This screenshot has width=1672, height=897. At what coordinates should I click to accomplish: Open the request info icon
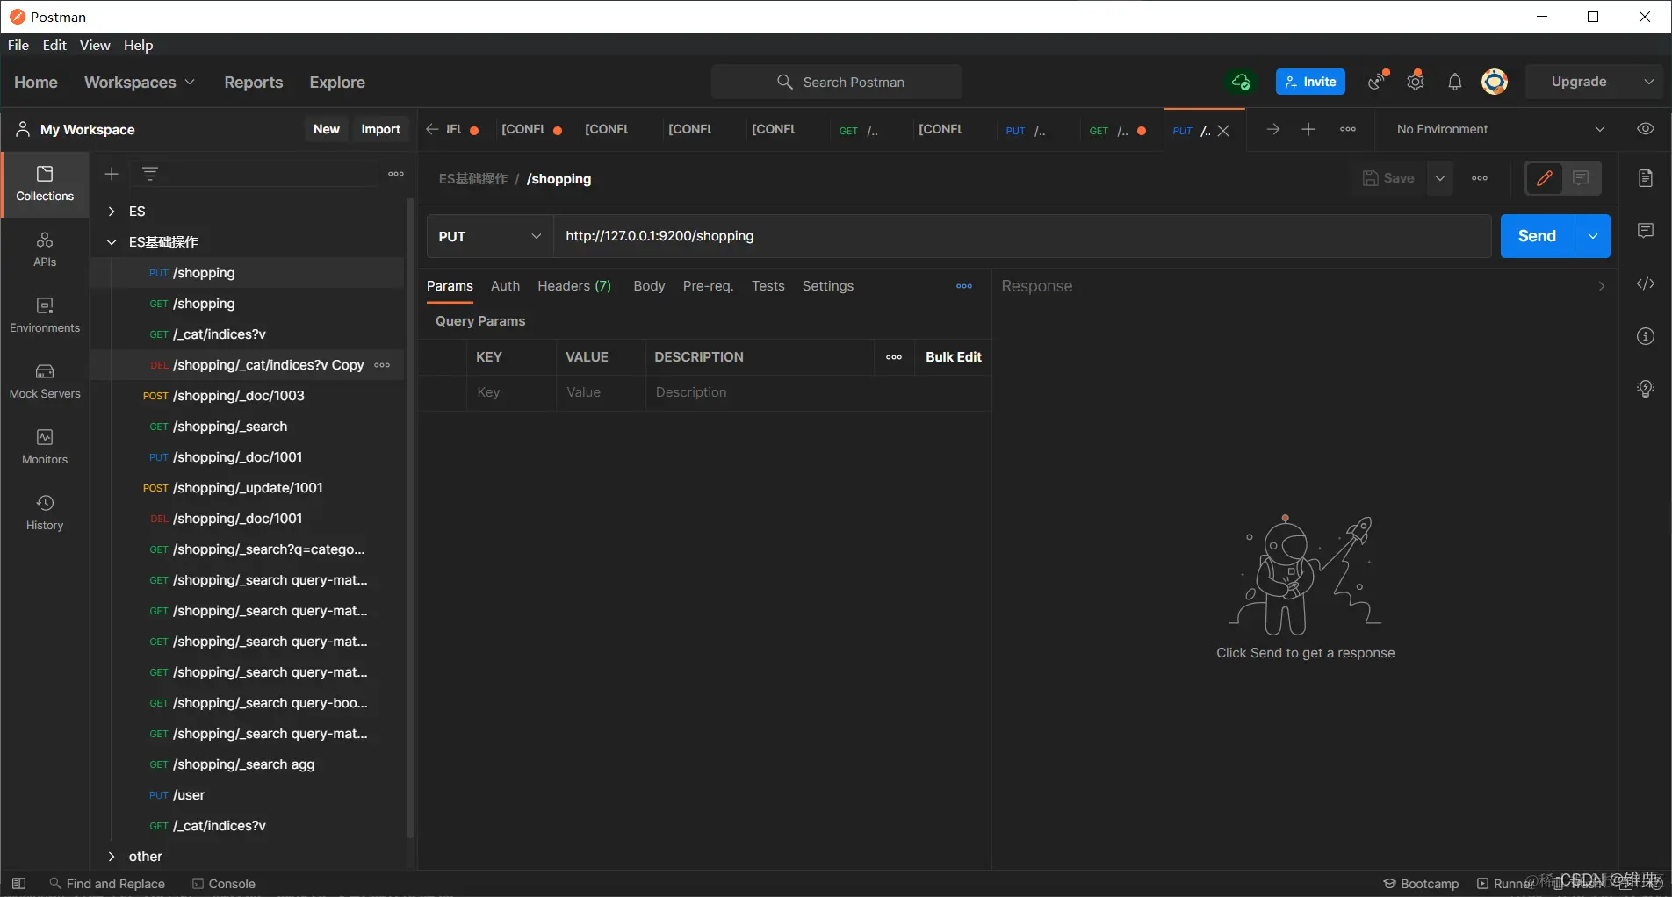coord(1646,336)
